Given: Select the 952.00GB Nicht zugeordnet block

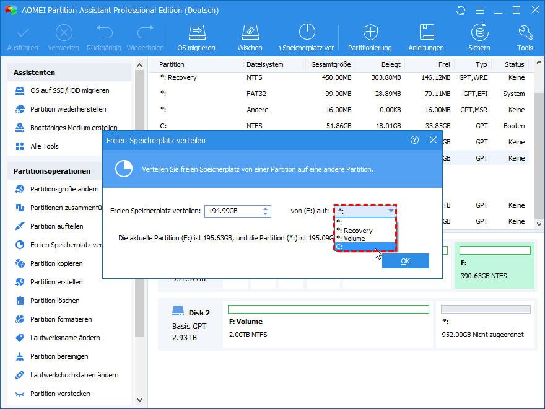Looking at the screenshot, I should [x=486, y=324].
